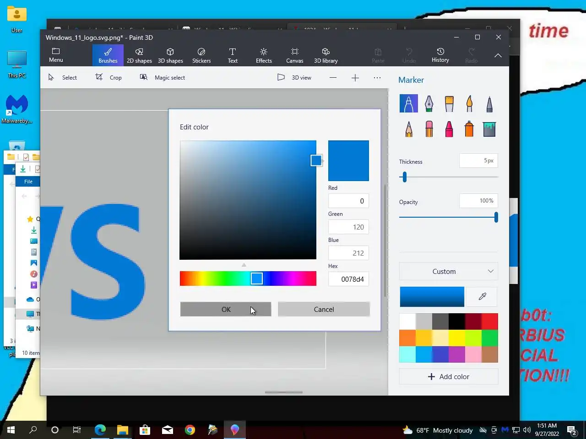Screen dimensions: 586x439
Task: Choose the white color swatch
Action: (407, 321)
